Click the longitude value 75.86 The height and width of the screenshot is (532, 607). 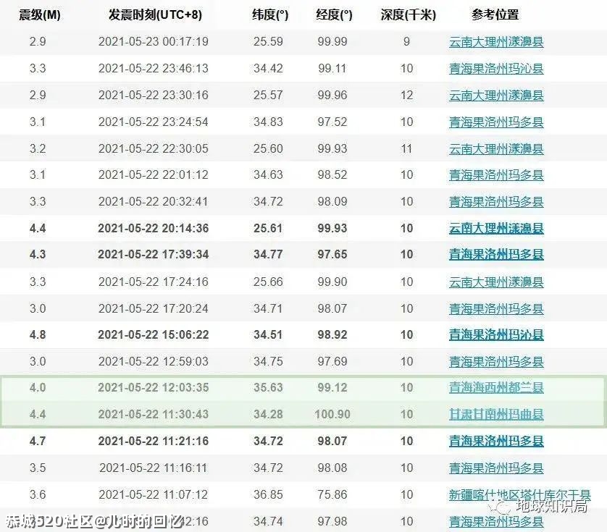point(332,494)
